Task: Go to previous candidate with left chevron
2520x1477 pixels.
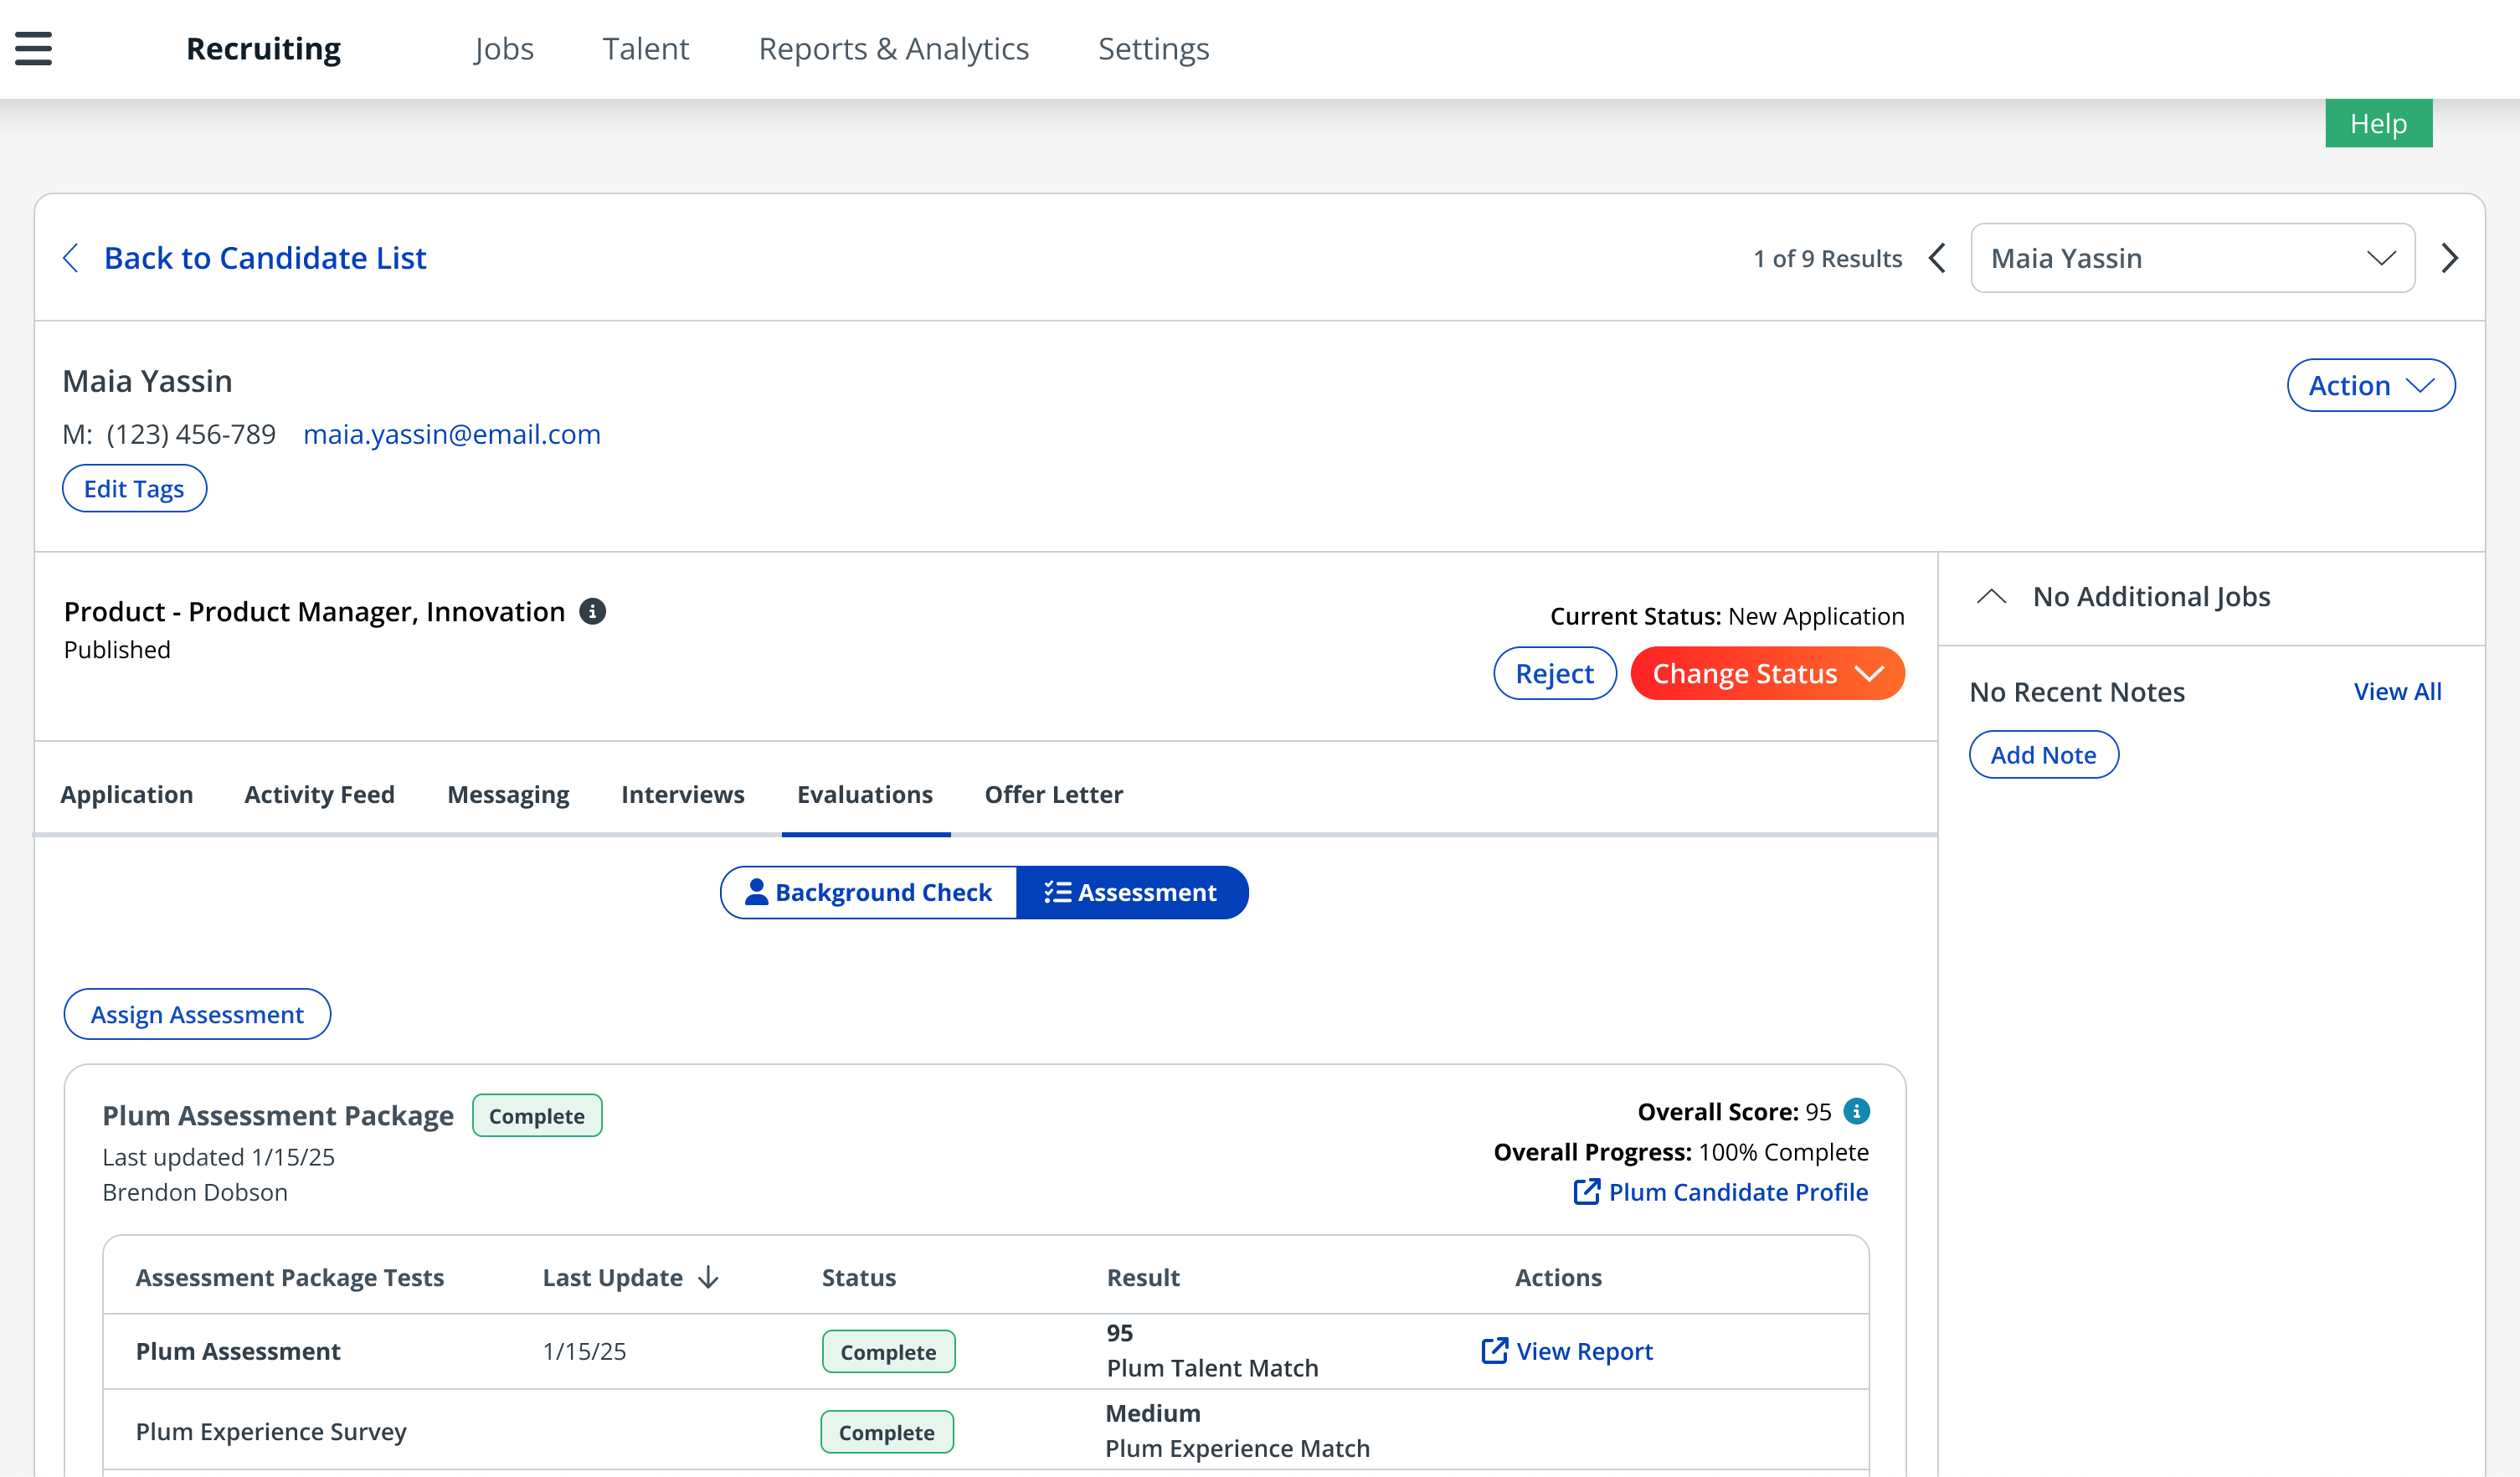Action: pyautogui.click(x=1937, y=258)
